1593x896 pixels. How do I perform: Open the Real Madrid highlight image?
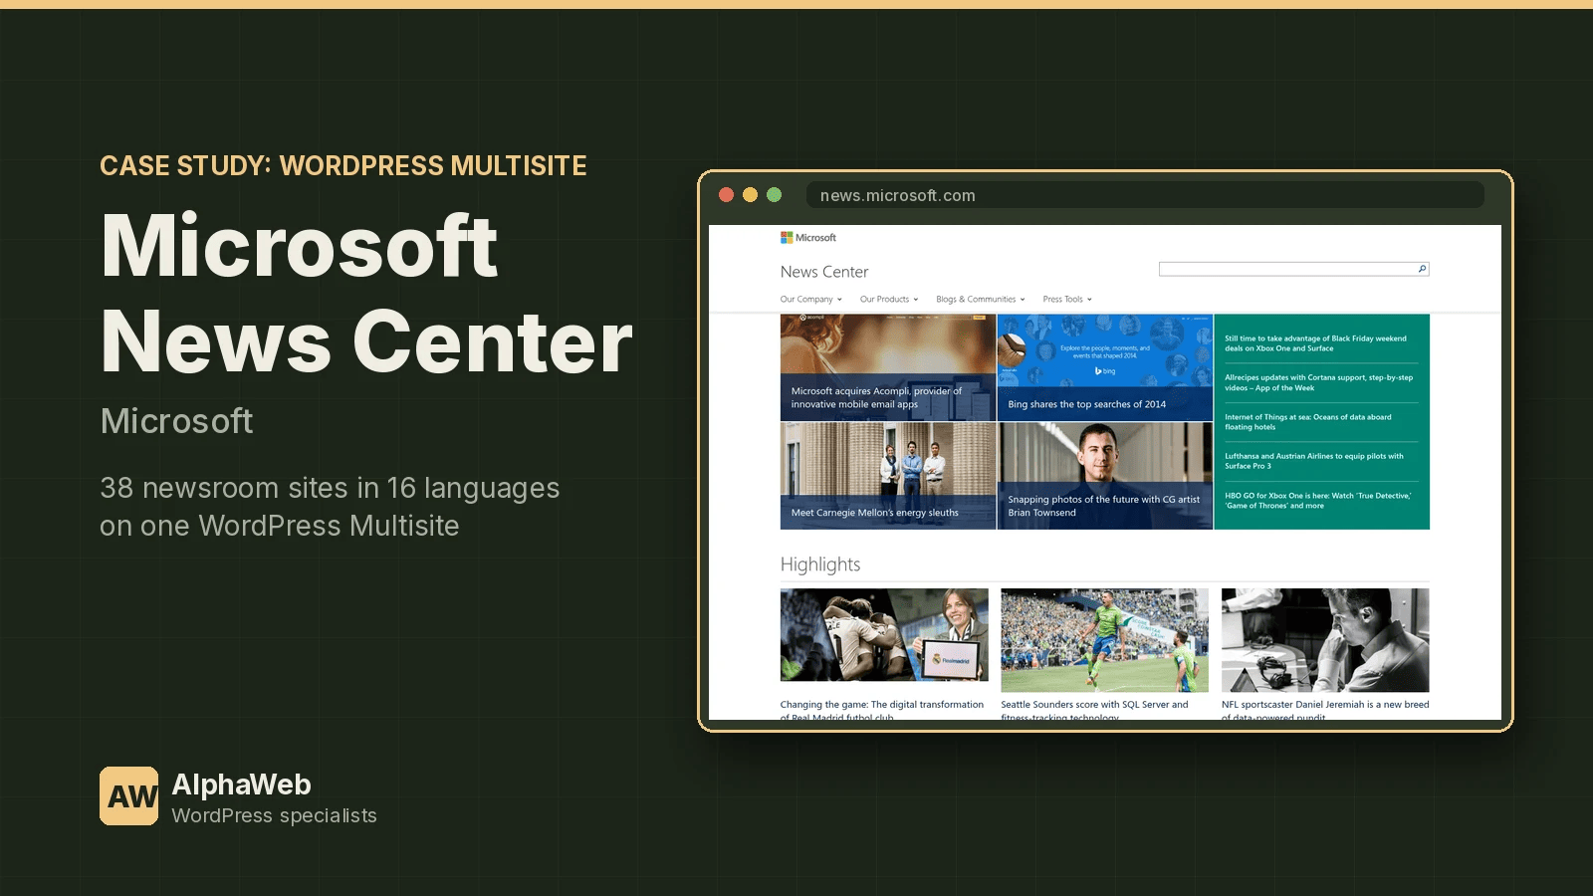(x=884, y=635)
